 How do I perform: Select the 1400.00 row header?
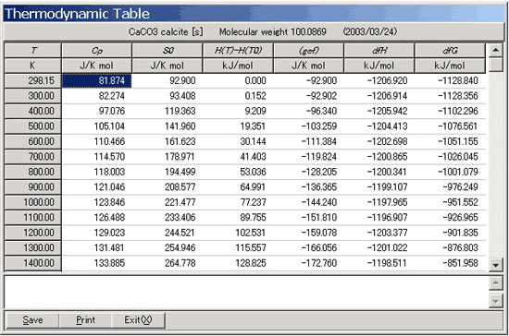point(32,263)
